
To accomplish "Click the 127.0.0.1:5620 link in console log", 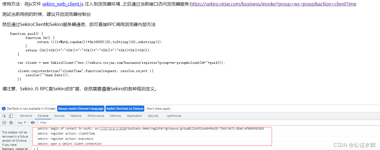I will (x=113, y=128).
